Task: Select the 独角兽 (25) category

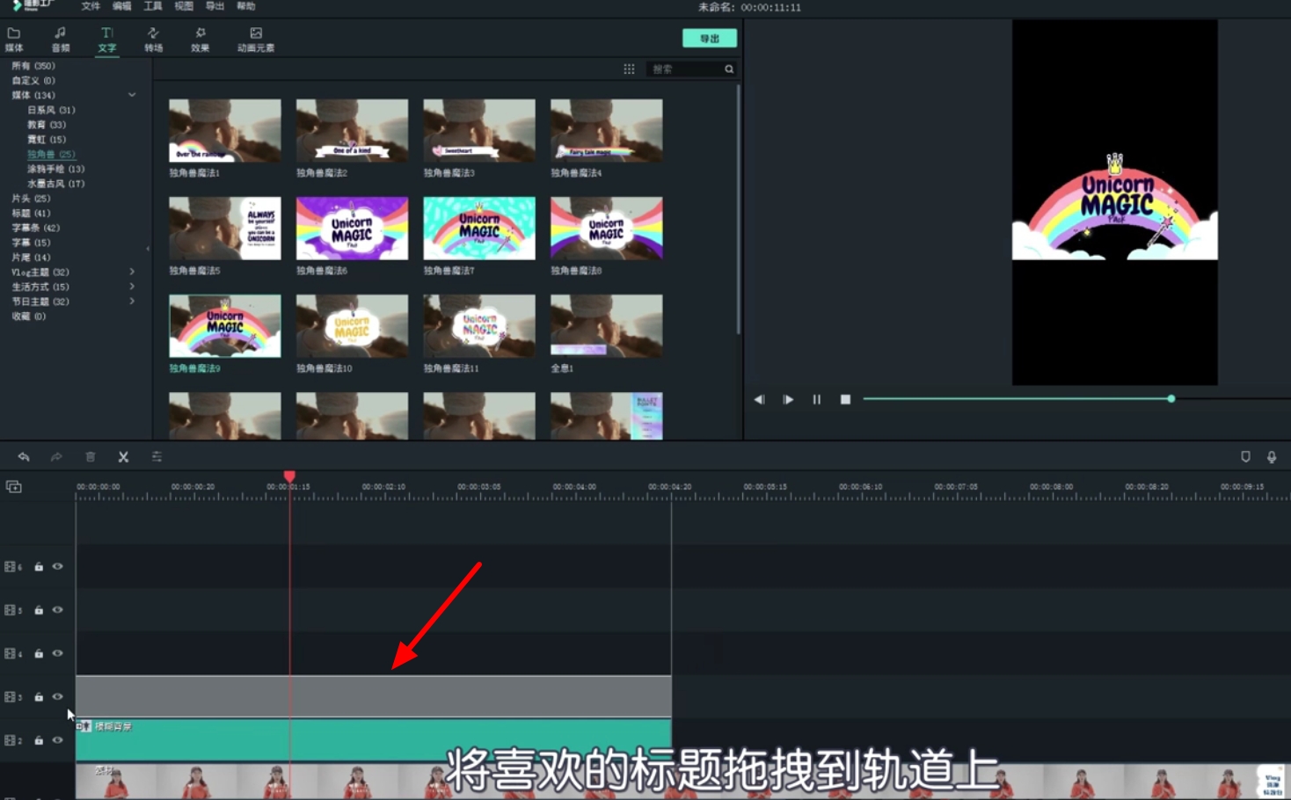Action: (x=51, y=154)
